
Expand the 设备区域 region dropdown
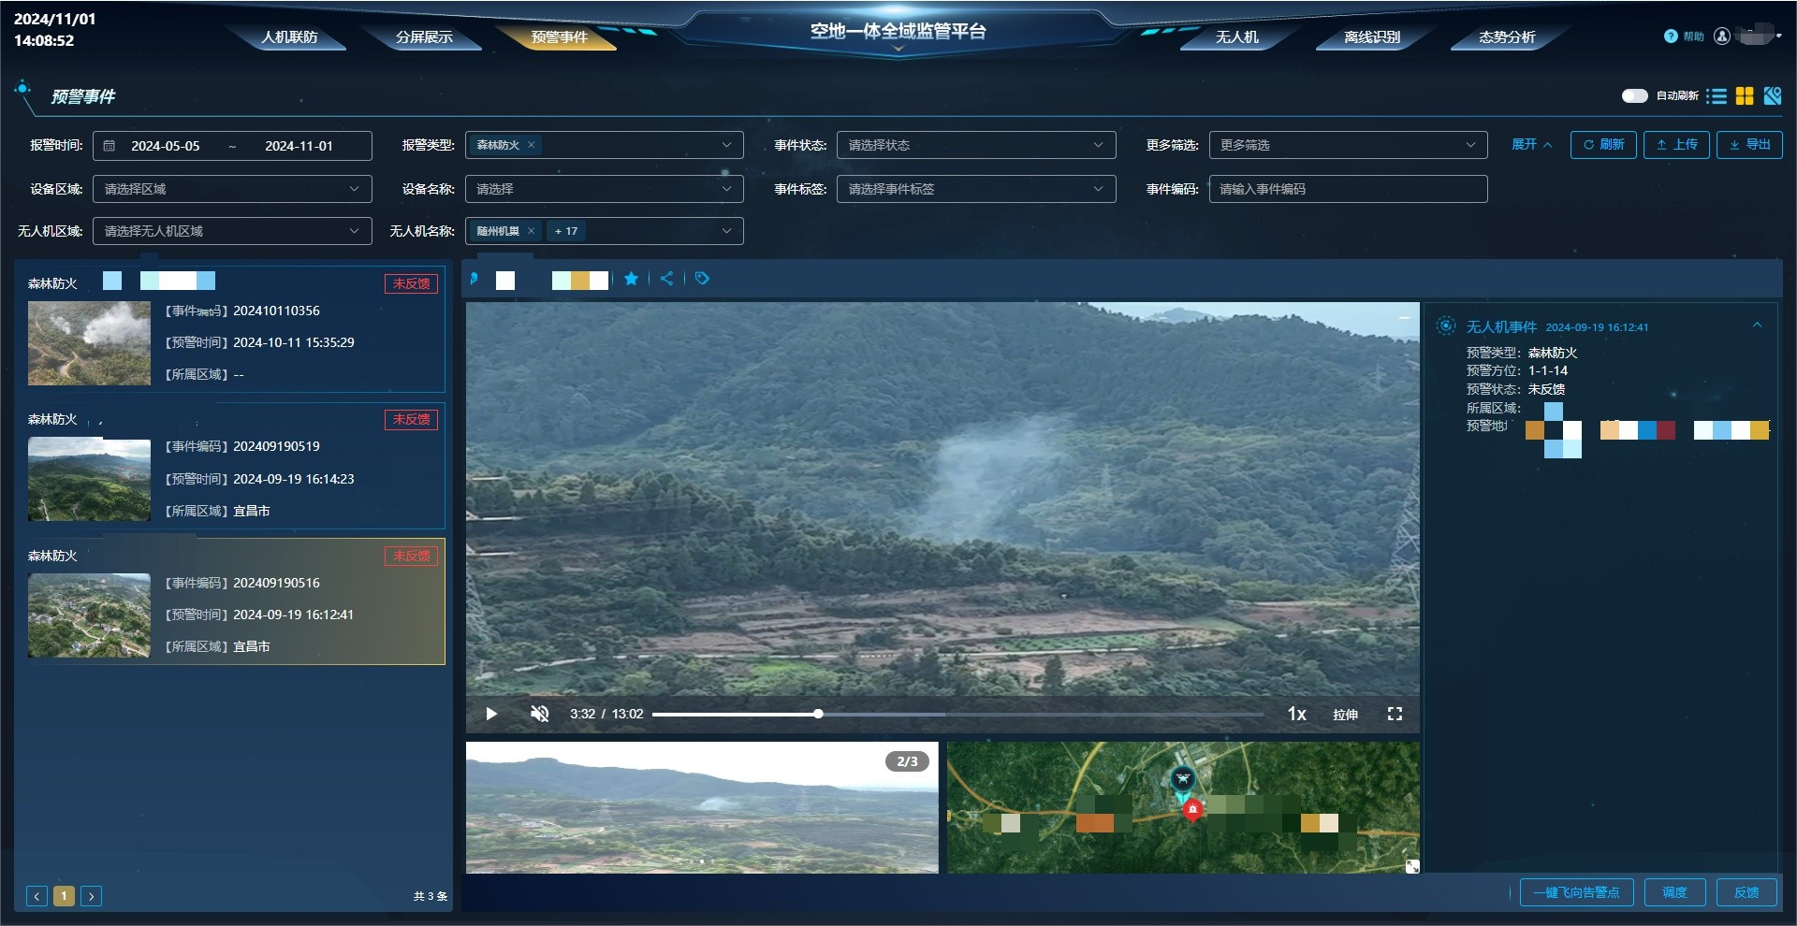pos(231,189)
